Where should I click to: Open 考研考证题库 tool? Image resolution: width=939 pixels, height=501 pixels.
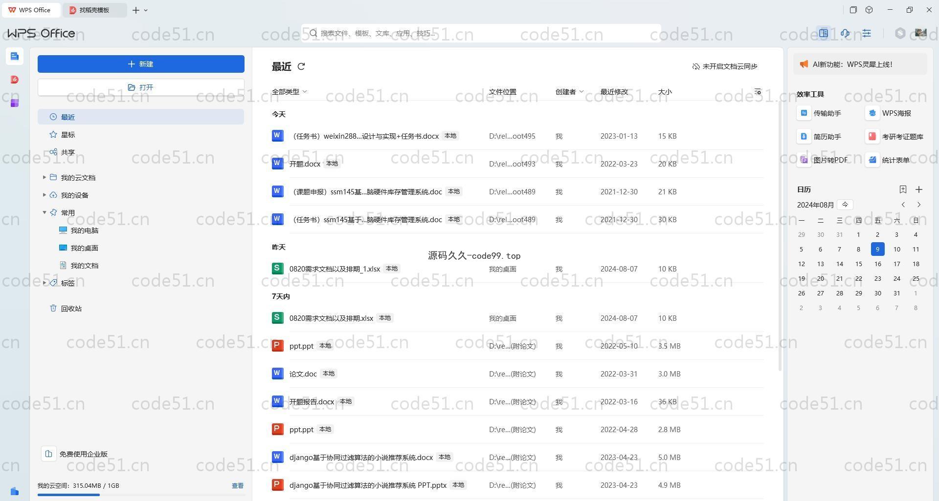coord(895,137)
